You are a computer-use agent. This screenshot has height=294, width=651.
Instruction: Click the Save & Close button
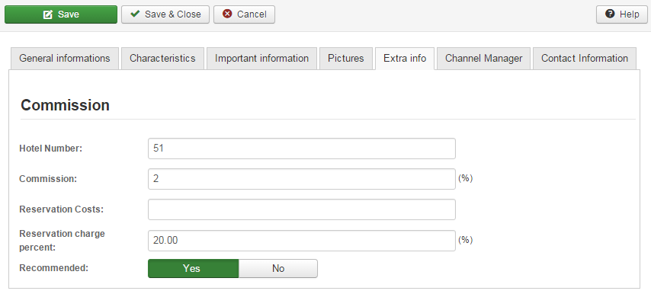click(x=165, y=14)
